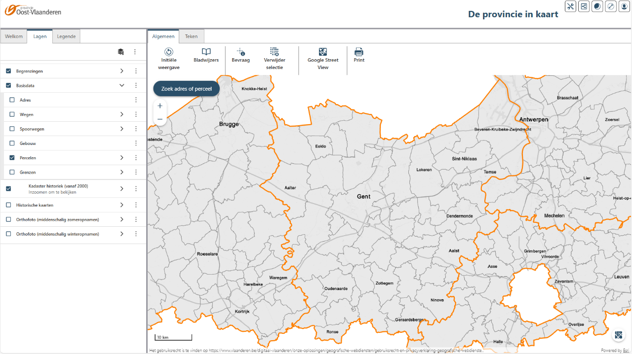Uncheck the Percelen layer
This screenshot has height=354, width=632.
pos(12,158)
